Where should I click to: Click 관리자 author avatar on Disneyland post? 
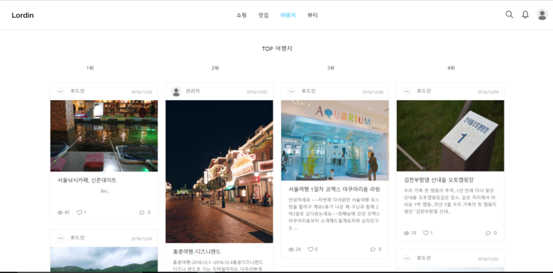pos(176,92)
